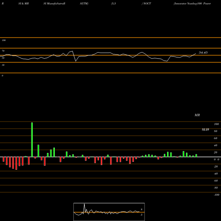This screenshot has width=221, height=221.
Task: Click the tallest green MR bar
Action: pos(32,140)
